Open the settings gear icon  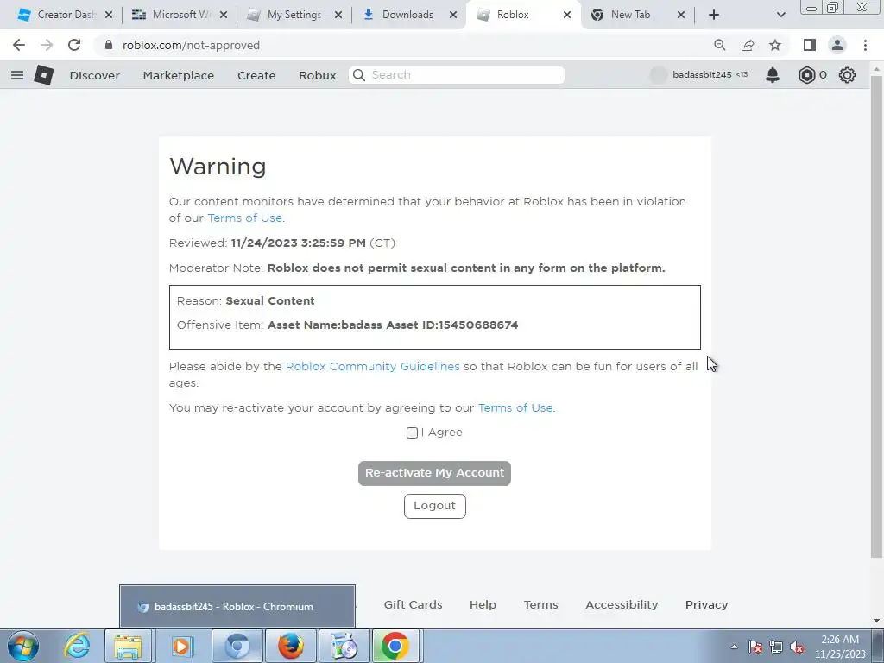click(847, 75)
